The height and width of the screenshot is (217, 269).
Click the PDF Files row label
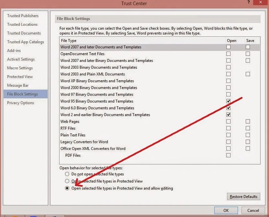(x=73, y=155)
